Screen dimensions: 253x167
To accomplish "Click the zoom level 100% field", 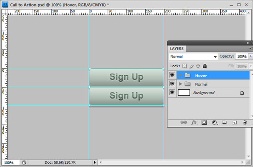I will pyautogui.click(x=11, y=162).
